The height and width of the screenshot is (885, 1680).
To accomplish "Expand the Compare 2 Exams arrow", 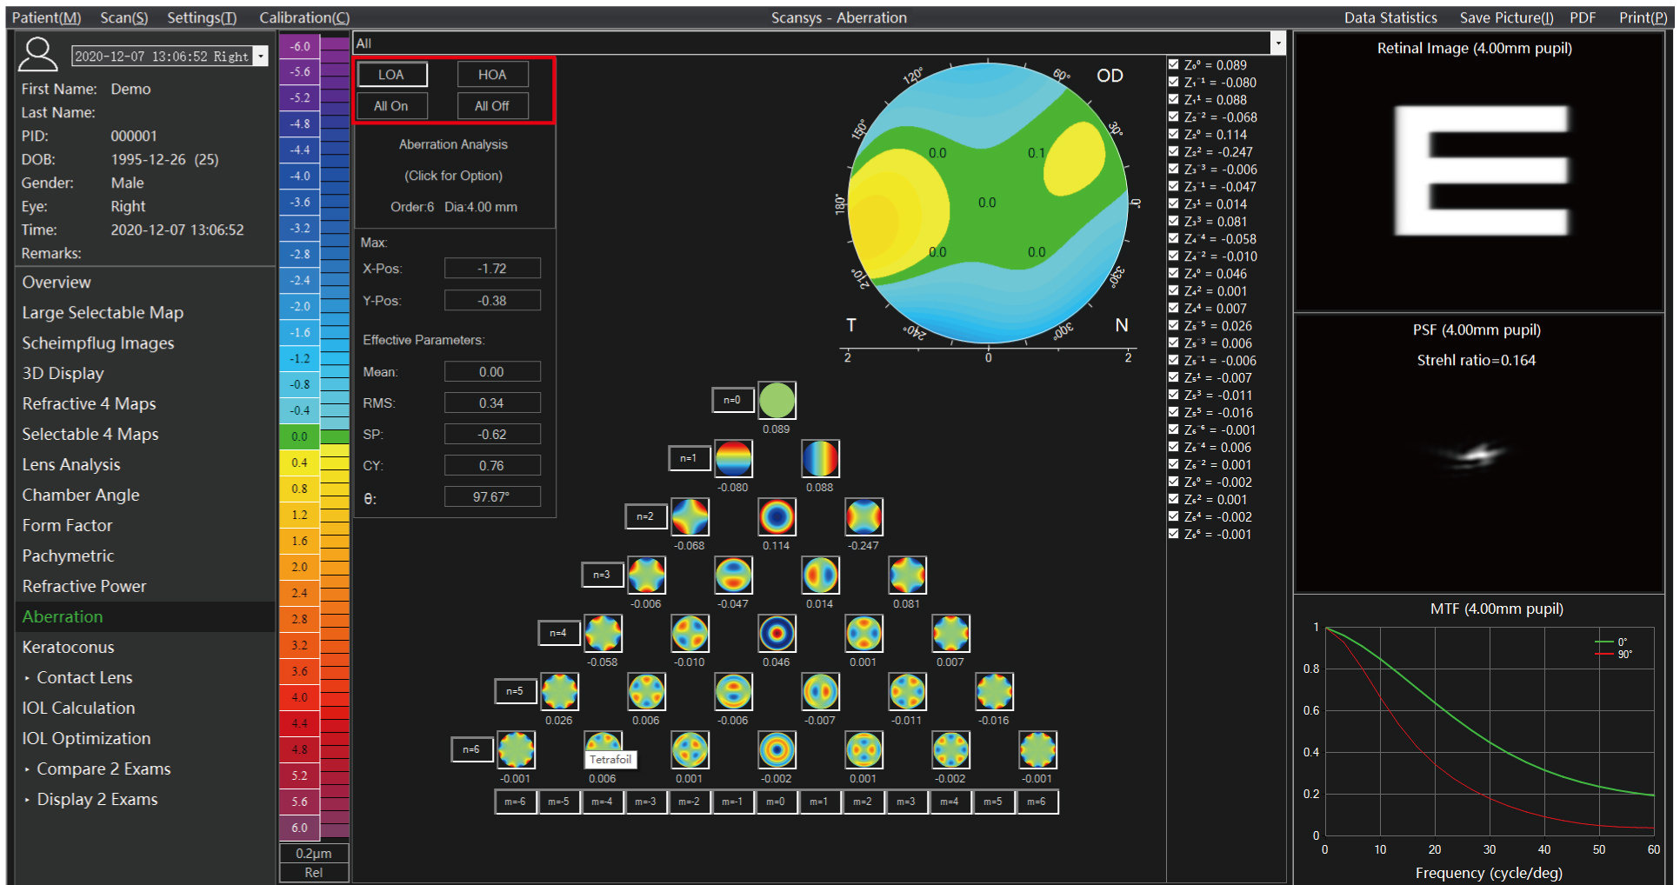I will click(27, 769).
